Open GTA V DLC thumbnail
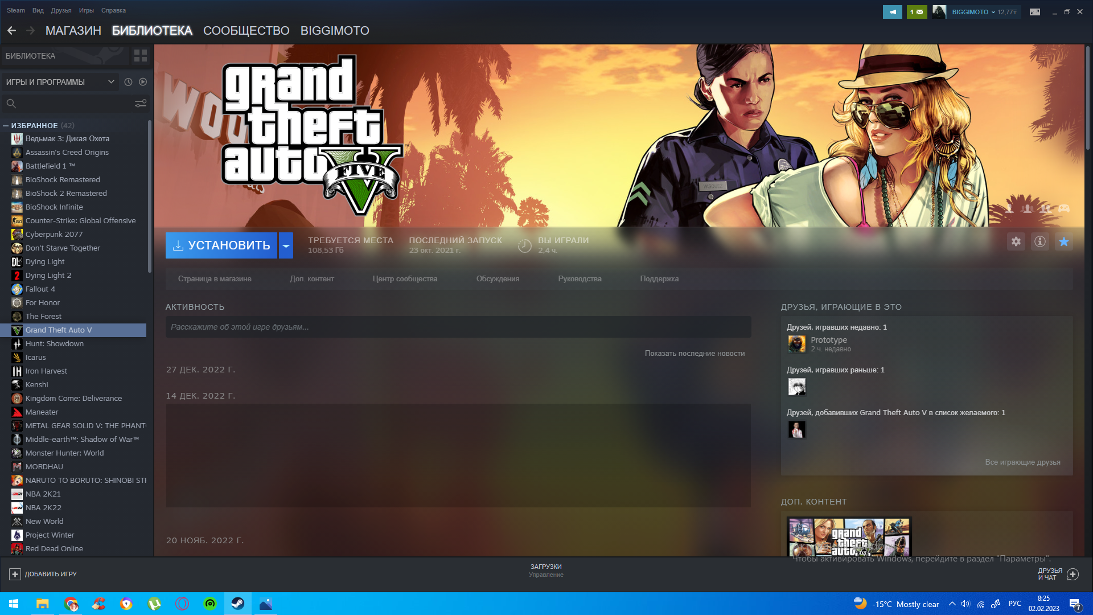 (849, 537)
